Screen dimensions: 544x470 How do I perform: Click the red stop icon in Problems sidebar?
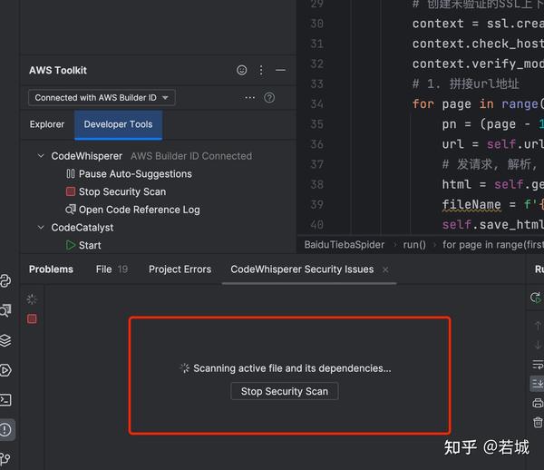coord(32,319)
